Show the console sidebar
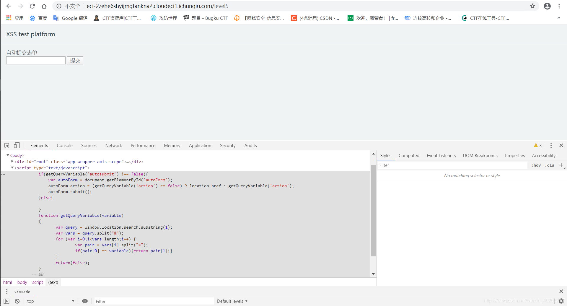The width and height of the screenshot is (567, 306). [x=6, y=301]
